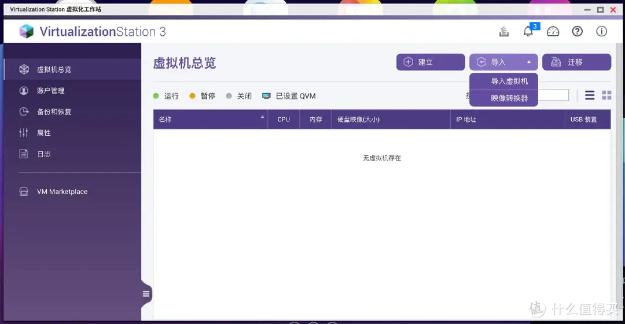The width and height of the screenshot is (625, 324).
Task: Click the 迁移 migrate button
Action: [576, 62]
